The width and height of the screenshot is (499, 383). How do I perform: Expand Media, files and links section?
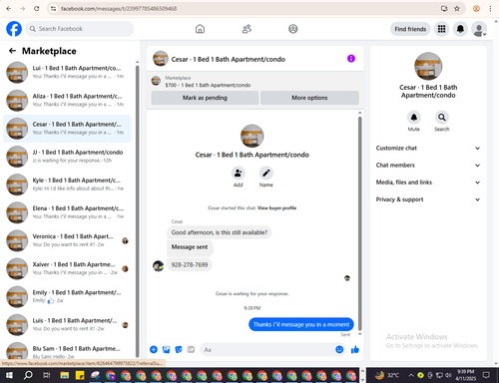[x=428, y=183]
